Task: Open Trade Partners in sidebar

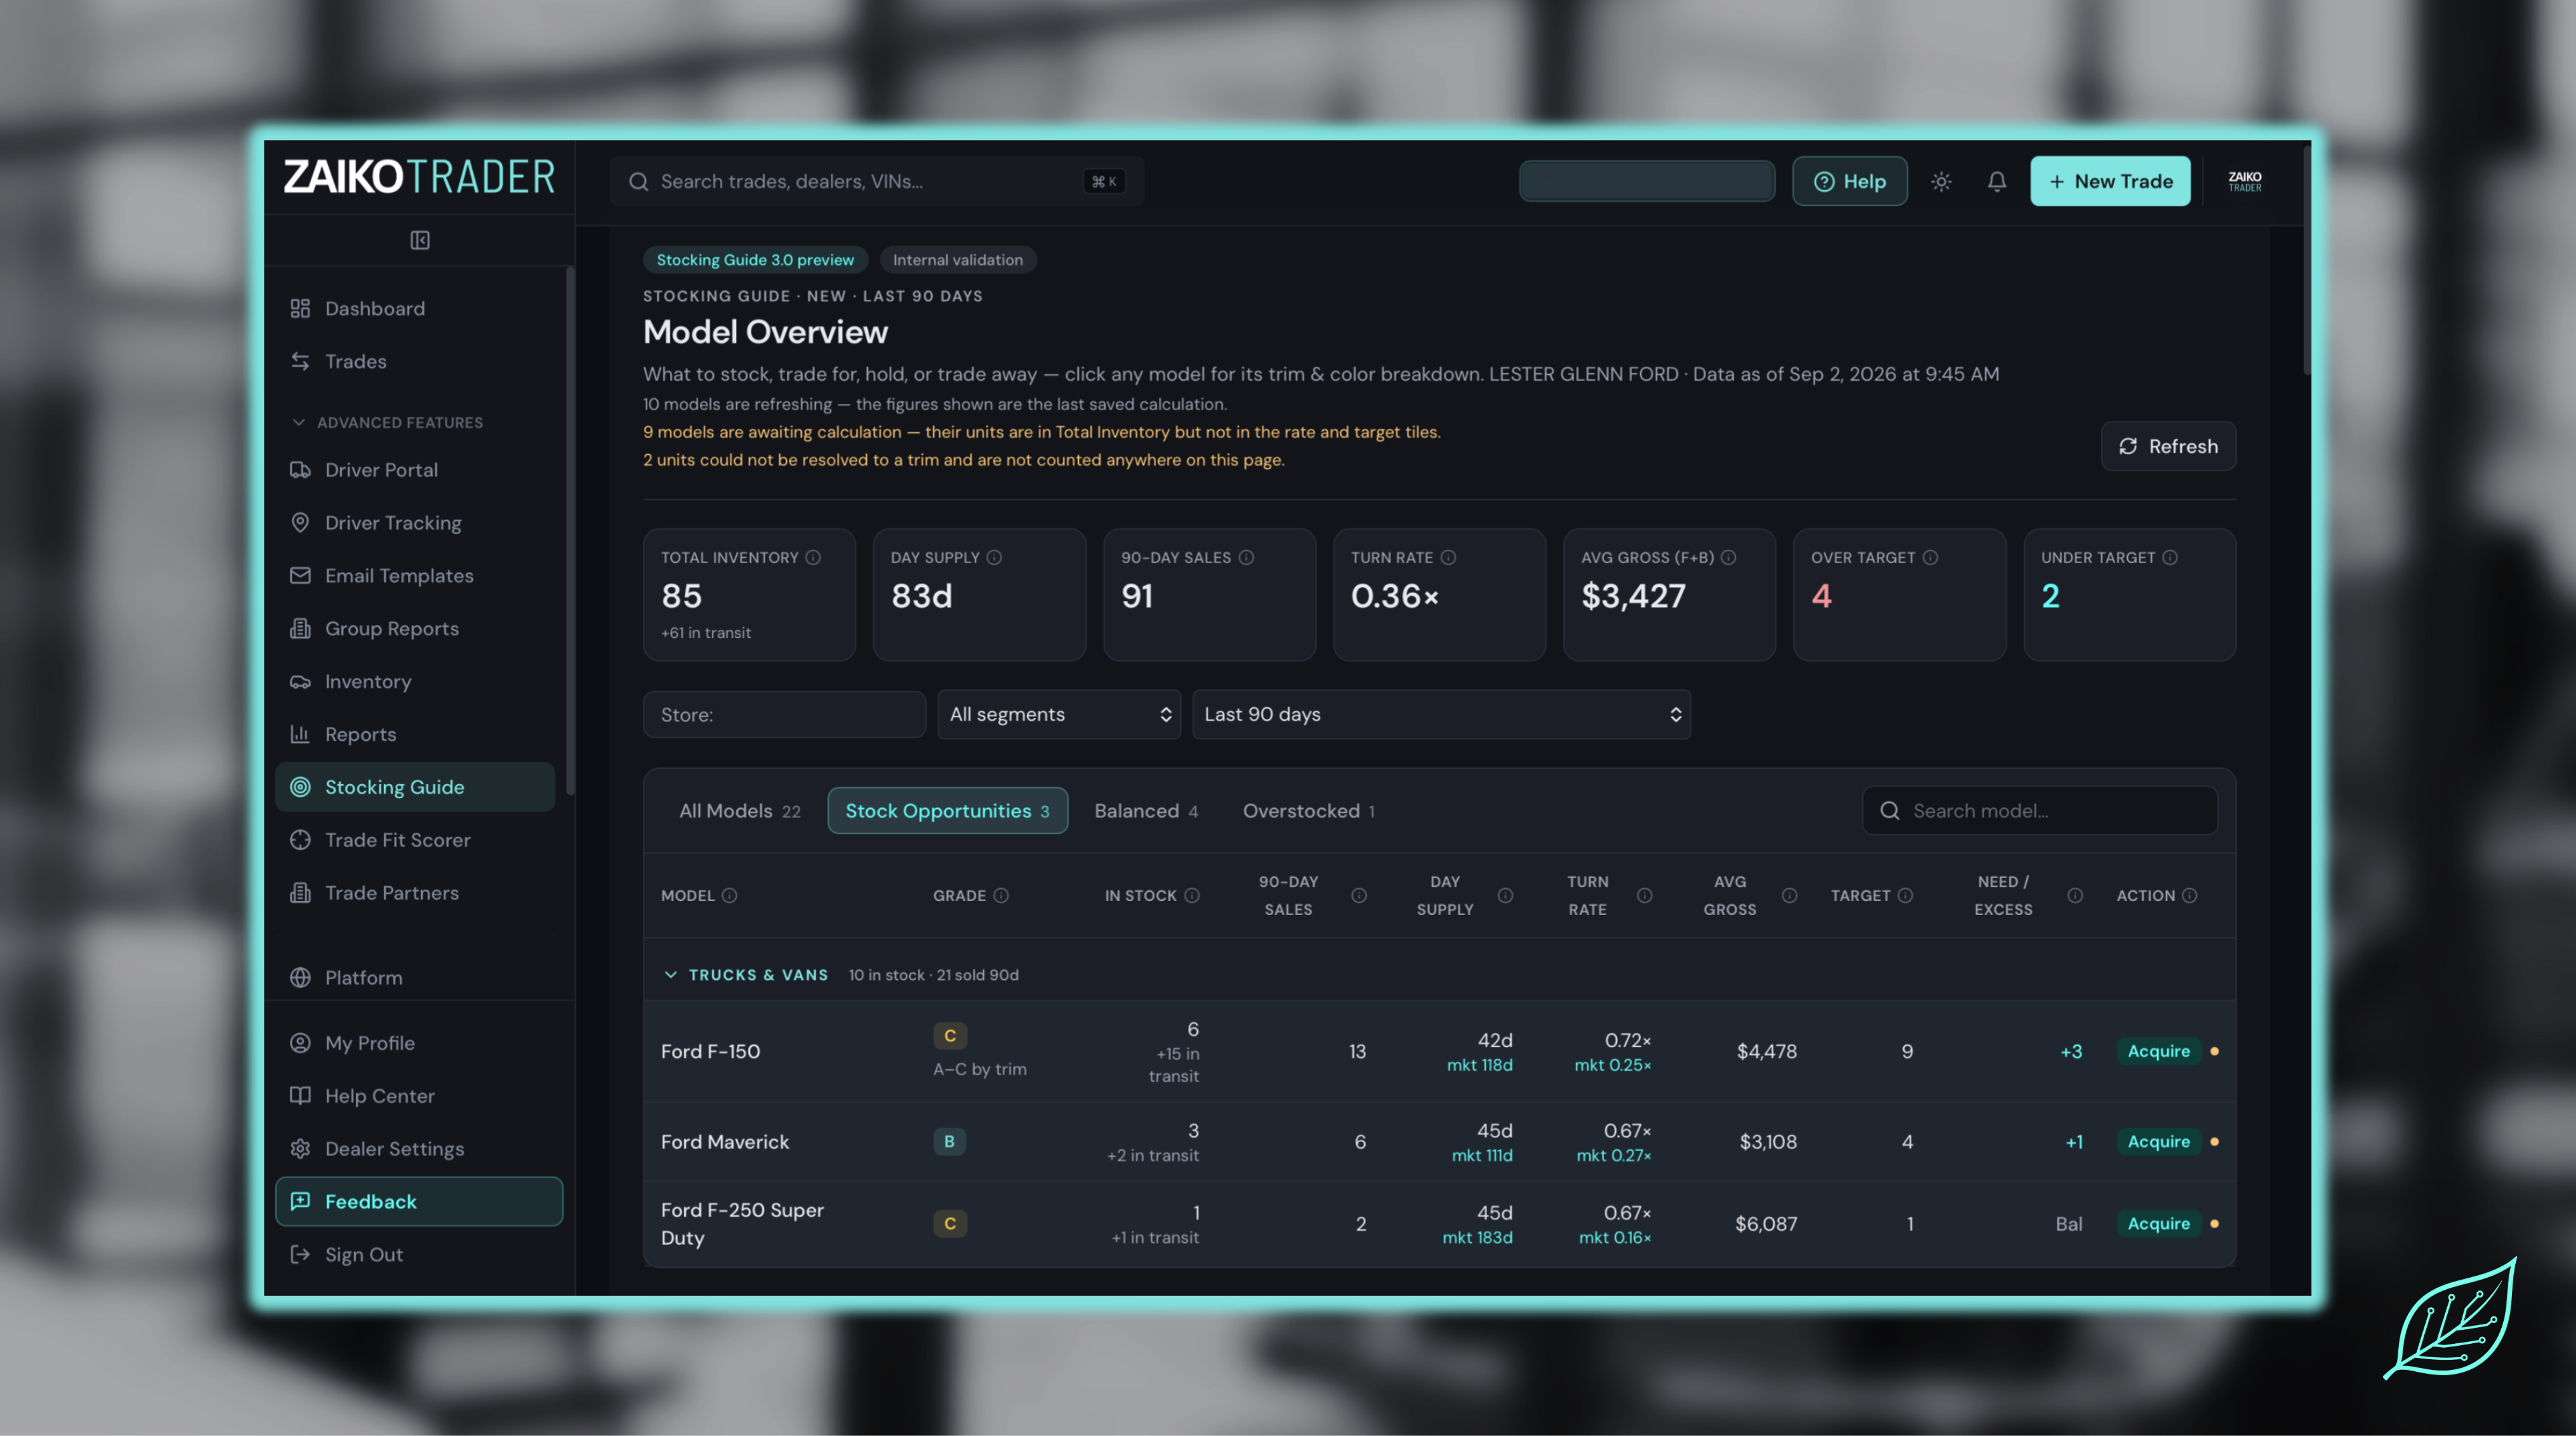Action: 415,893
